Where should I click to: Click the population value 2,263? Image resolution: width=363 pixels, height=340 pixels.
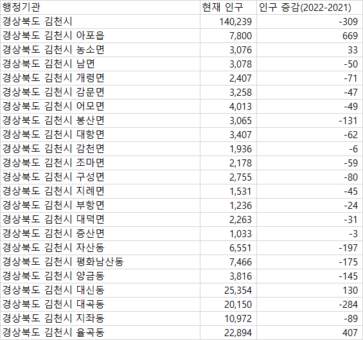tap(240, 220)
